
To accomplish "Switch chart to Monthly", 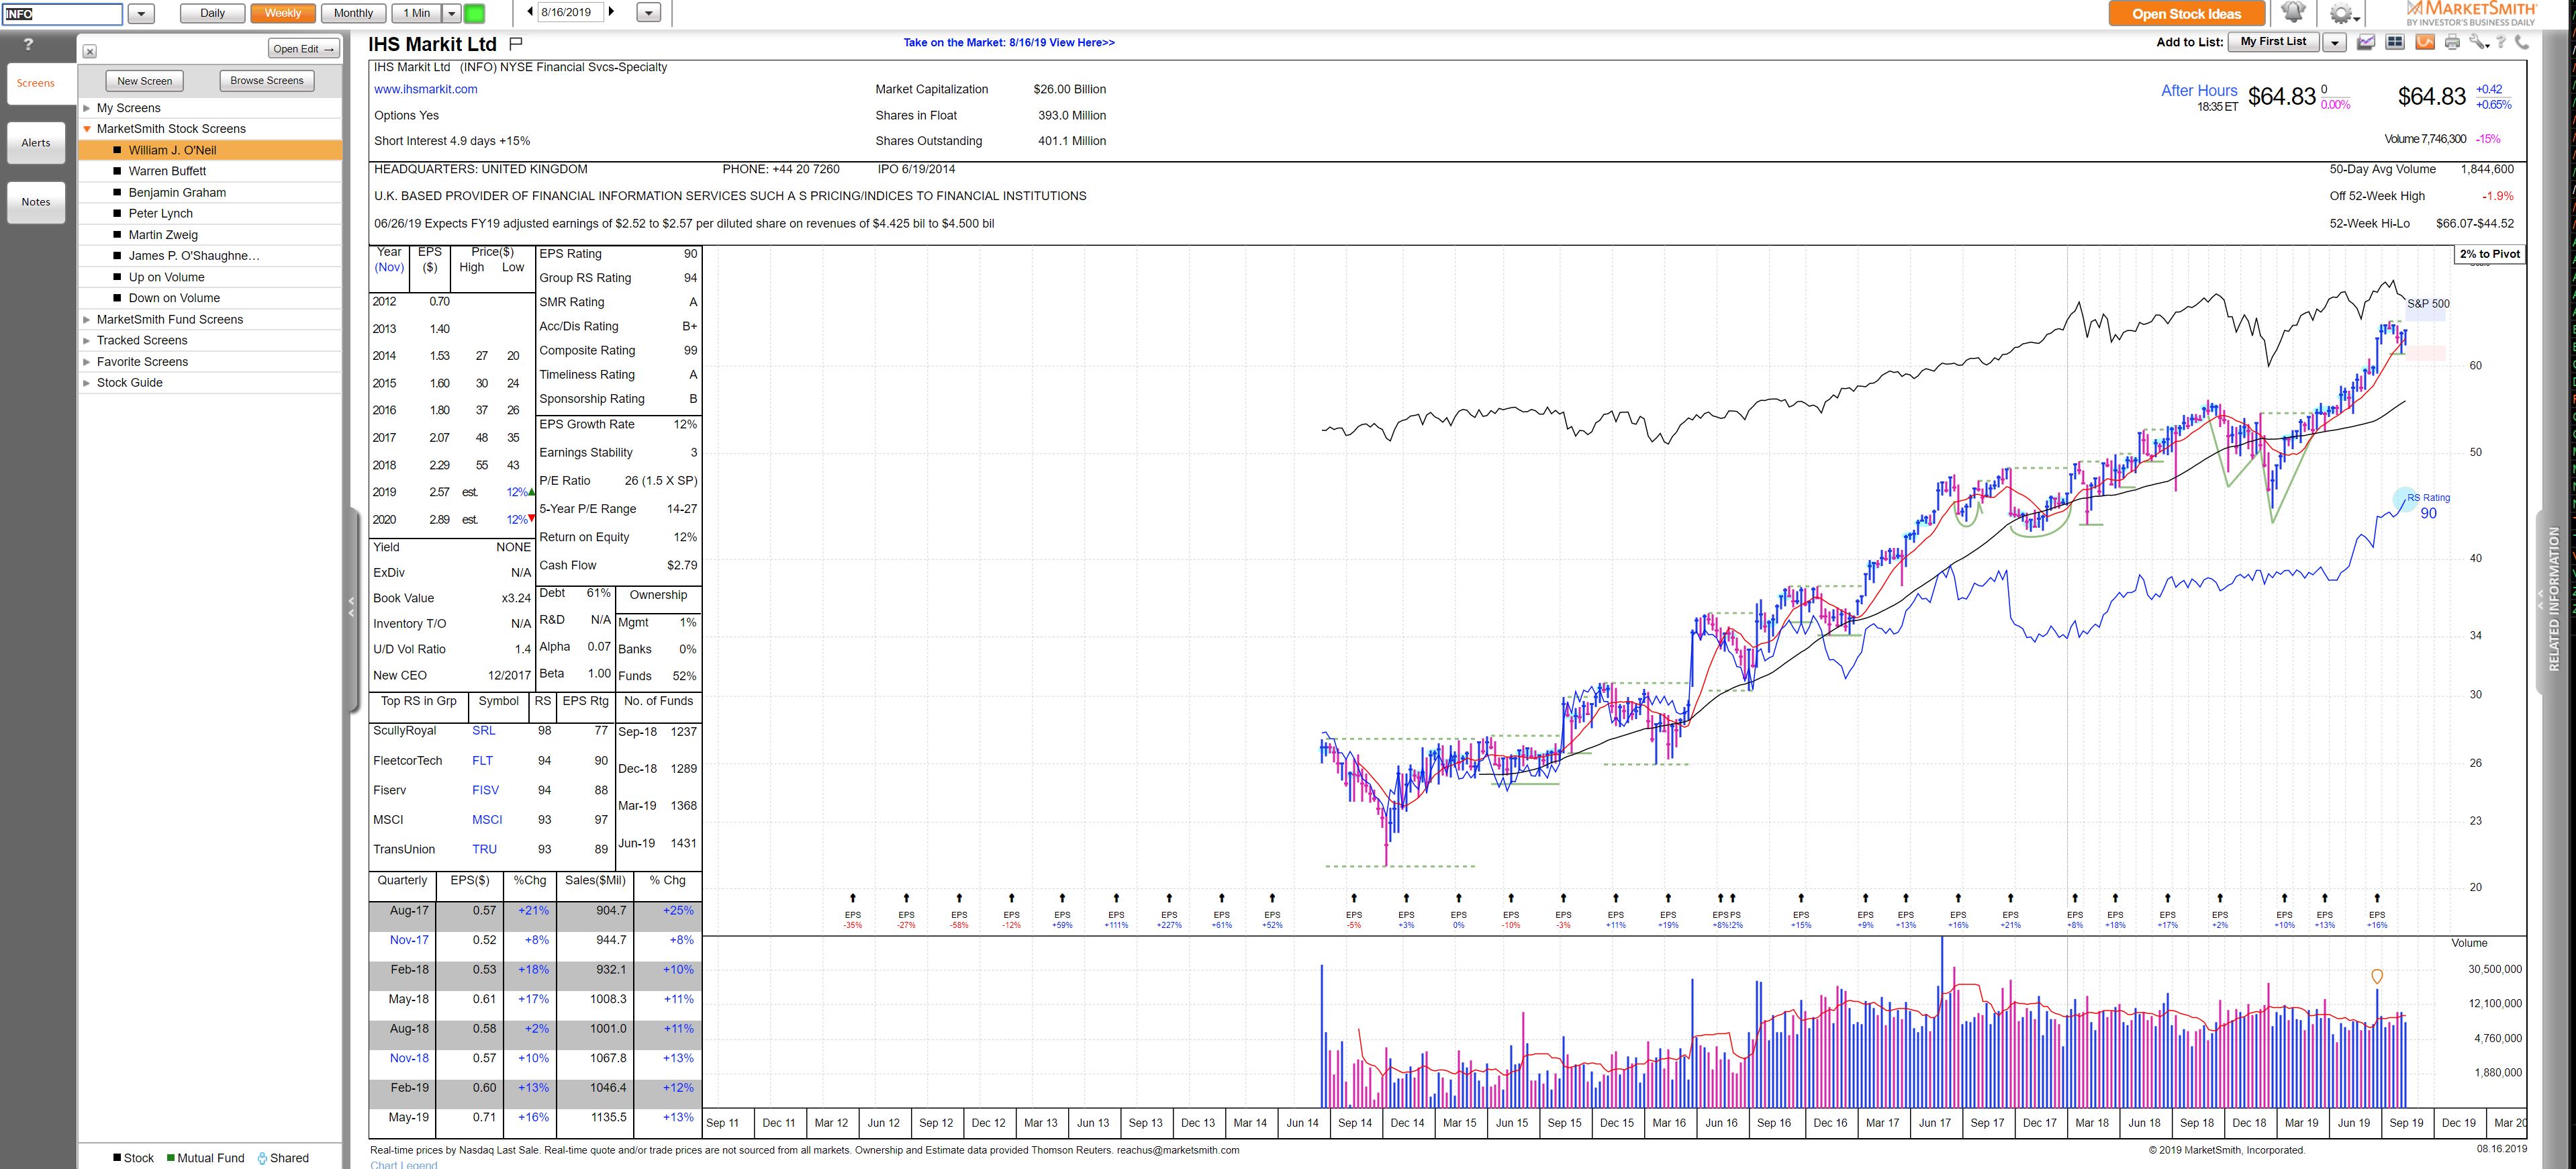I will (x=353, y=13).
